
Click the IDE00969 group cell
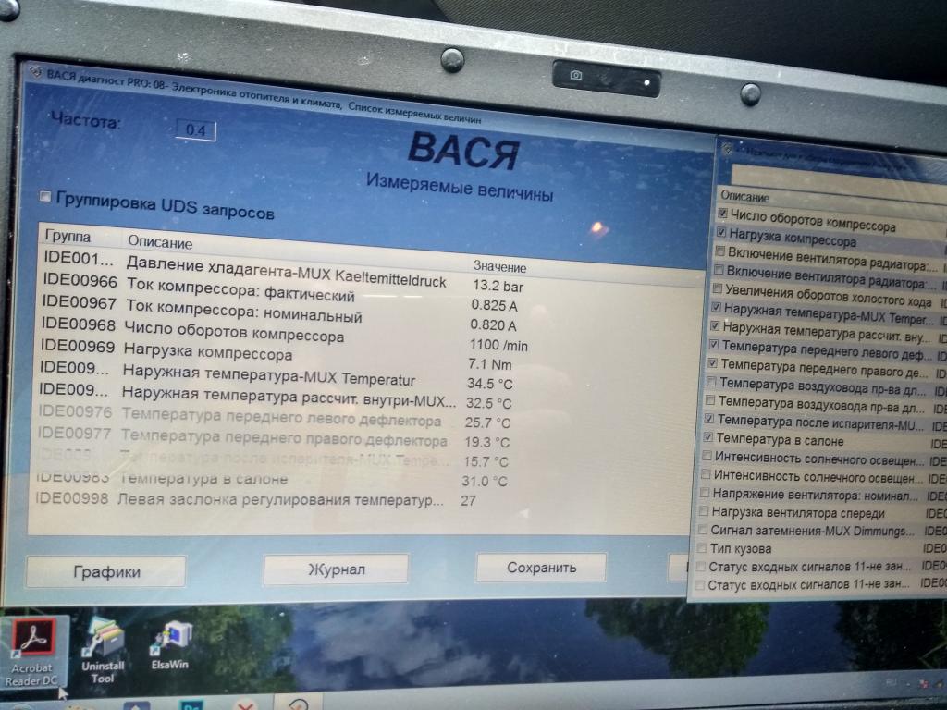click(x=78, y=346)
